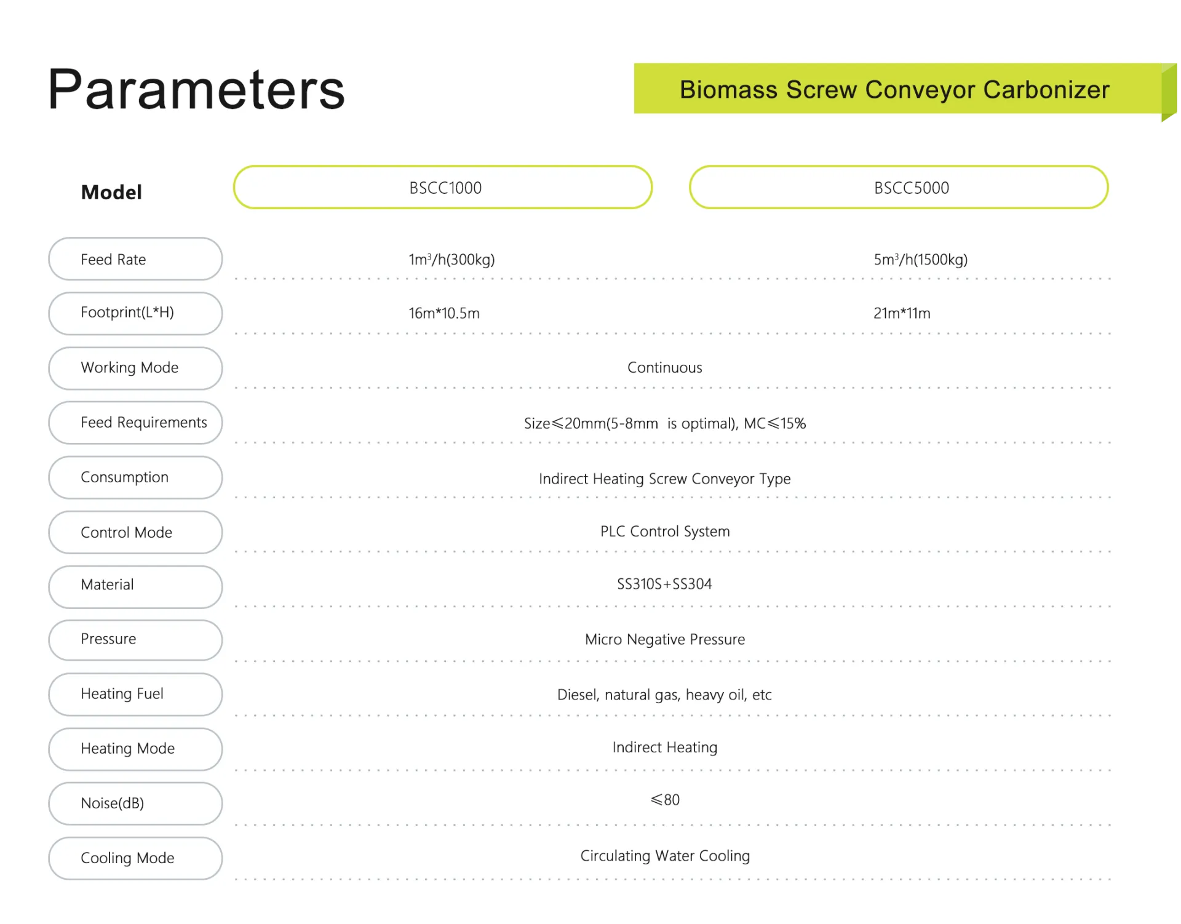Image resolution: width=1181 pixels, height=924 pixels.
Task: Choose the Heating Mode label pill
Action: tap(135, 749)
